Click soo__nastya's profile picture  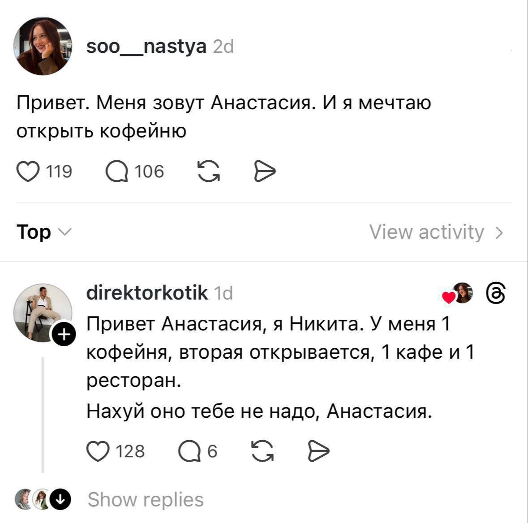coord(43,46)
